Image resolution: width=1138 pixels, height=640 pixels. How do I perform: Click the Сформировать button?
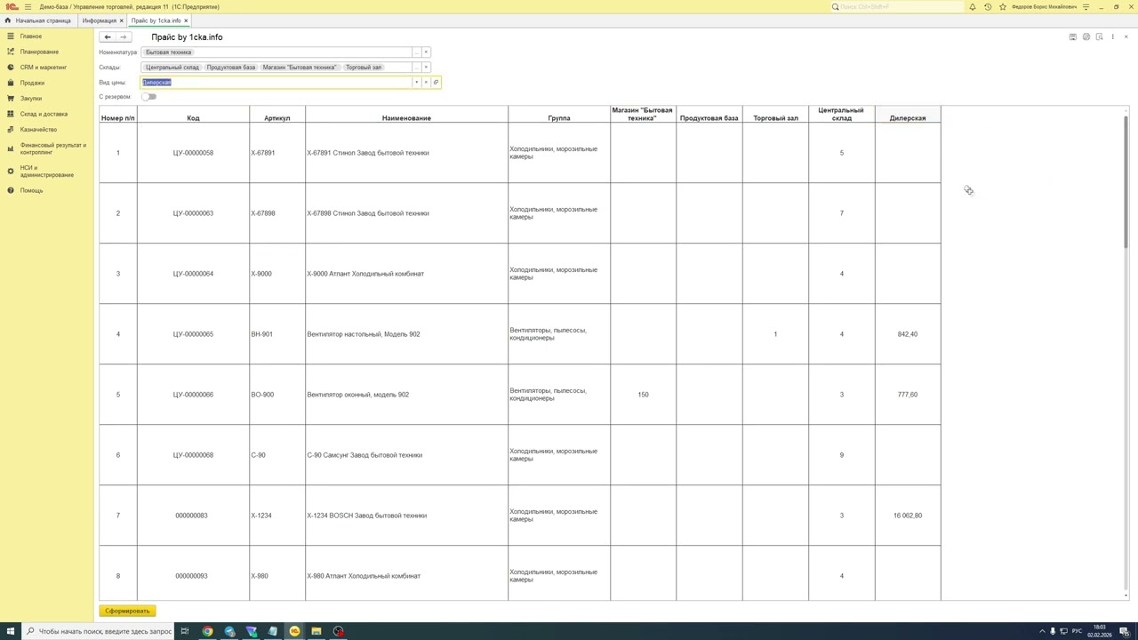pyautogui.click(x=127, y=611)
